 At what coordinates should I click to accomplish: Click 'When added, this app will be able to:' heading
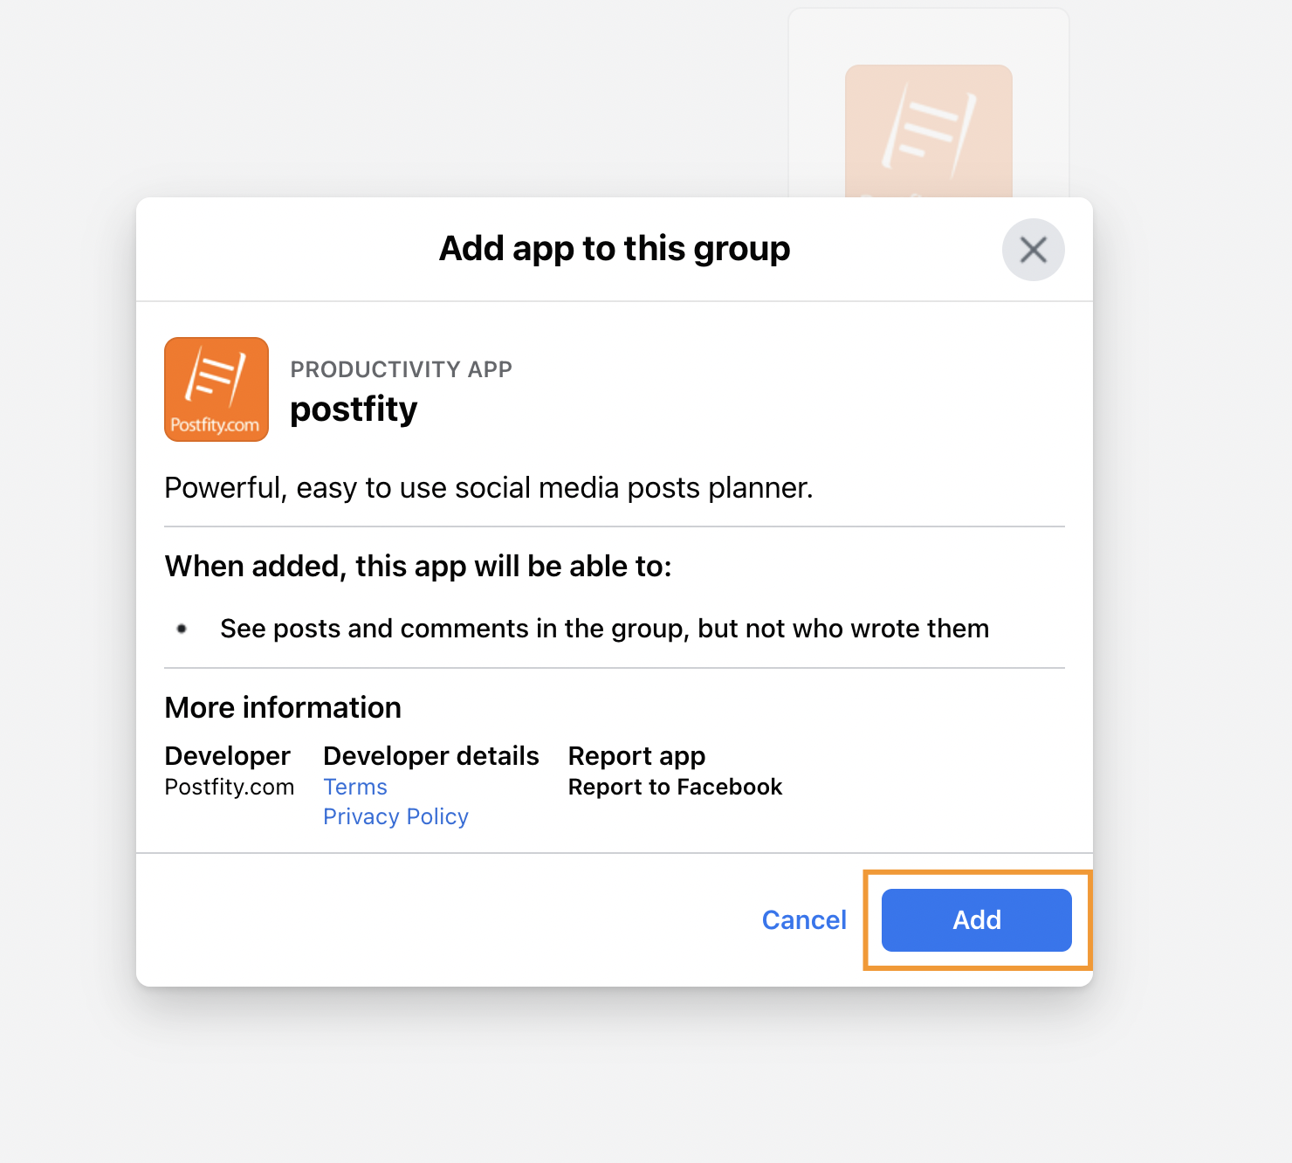[418, 567]
